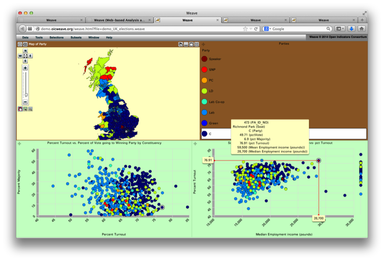This screenshot has height=261, width=384.
Task: Open map settings gear icon
Action: 20,44
